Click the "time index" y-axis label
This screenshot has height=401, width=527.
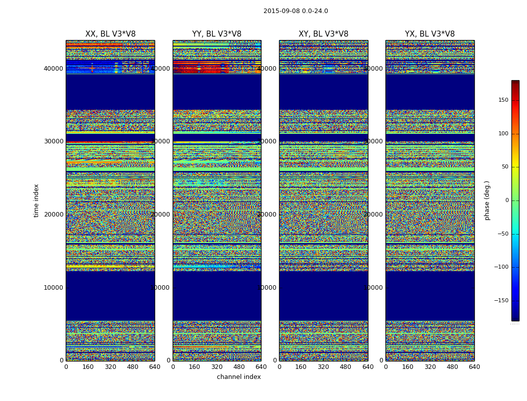36,200
